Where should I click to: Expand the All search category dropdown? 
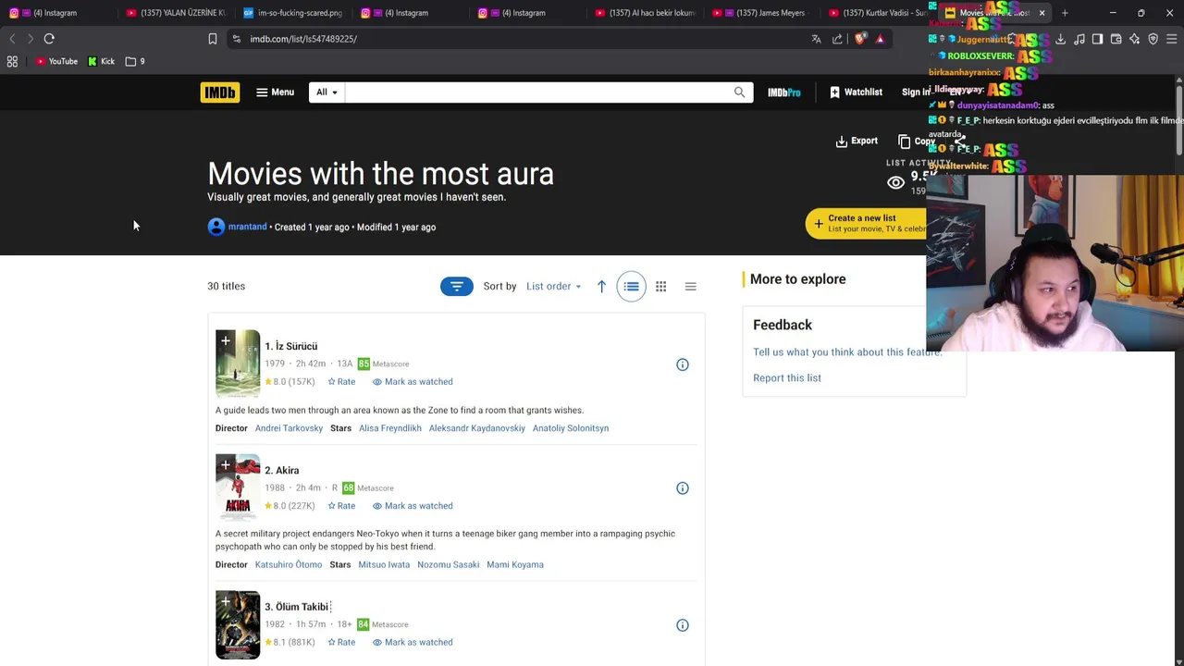click(x=327, y=92)
